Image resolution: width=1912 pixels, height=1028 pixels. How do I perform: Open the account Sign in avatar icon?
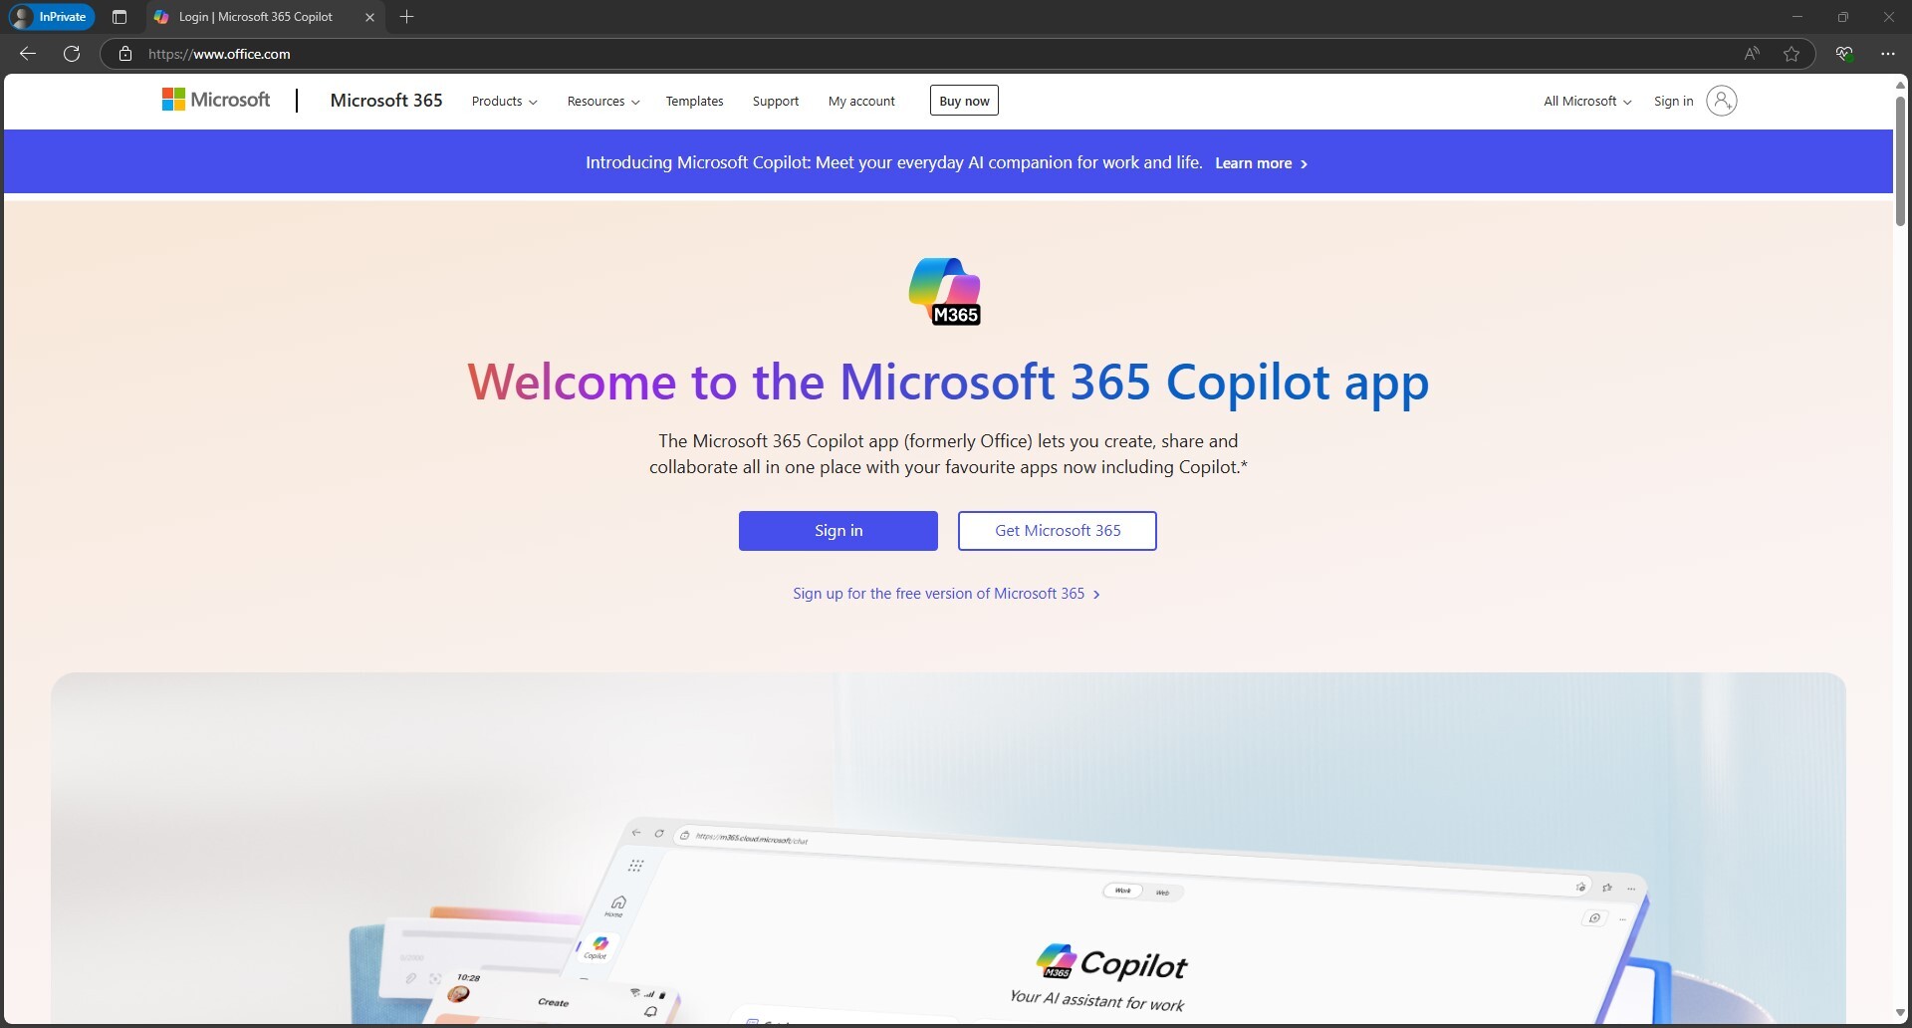coord(1721,101)
